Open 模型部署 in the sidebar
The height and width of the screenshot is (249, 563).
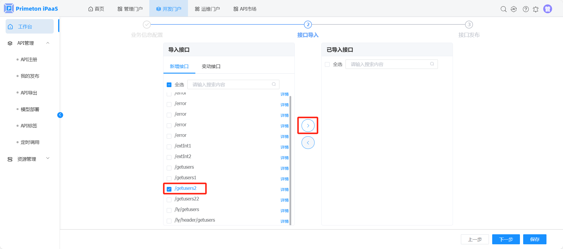(x=30, y=109)
